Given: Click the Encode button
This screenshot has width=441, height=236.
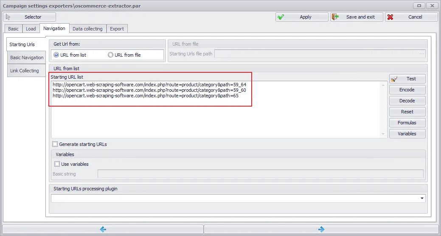Looking at the screenshot, I should 407,90.
